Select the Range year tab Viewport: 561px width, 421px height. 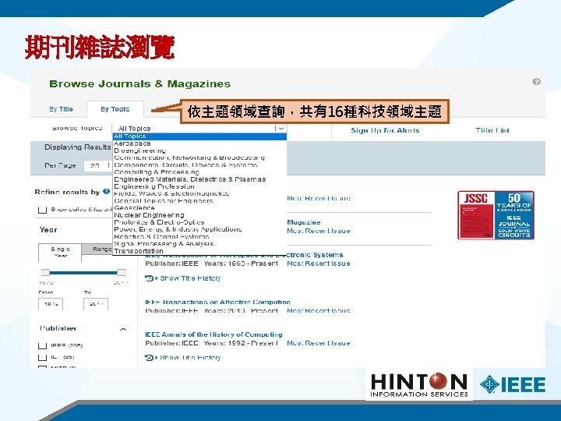[97, 249]
